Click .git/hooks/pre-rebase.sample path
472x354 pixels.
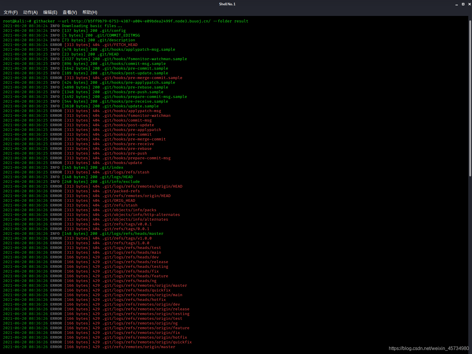[x=135, y=87]
